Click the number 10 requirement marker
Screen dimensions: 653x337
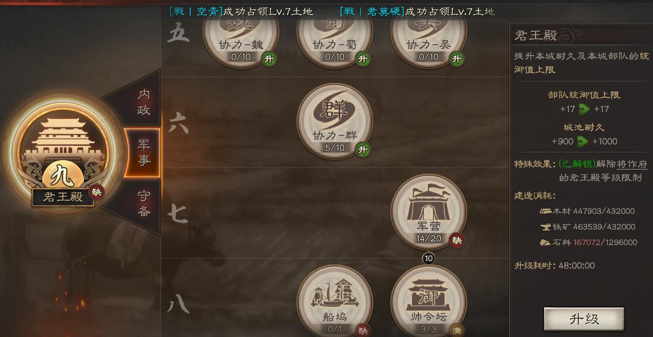point(428,258)
